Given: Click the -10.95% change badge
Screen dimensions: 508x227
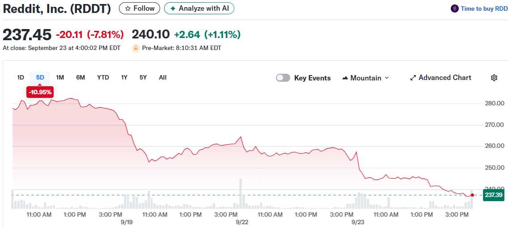Looking at the screenshot, I should [x=40, y=92].
